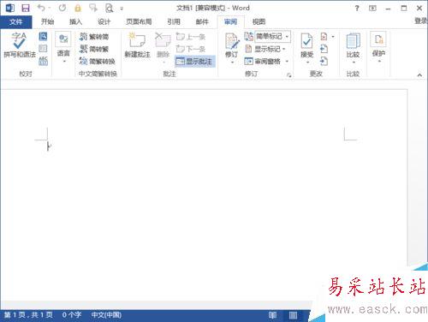Open Word help question mark
The width and height of the screenshot is (428, 322).
357,9
